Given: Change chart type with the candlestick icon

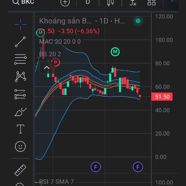Looking at the screenshot, I should point(111,2).
